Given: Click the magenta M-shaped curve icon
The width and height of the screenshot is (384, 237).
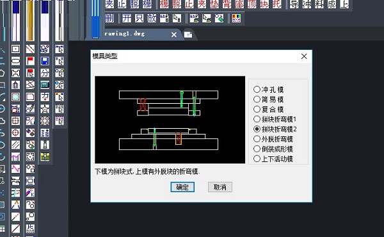Looking at the screenshot, I should pos(15,157).
